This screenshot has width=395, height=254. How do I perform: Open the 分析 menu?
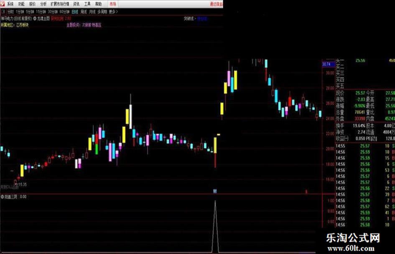[x=43, y=4]
